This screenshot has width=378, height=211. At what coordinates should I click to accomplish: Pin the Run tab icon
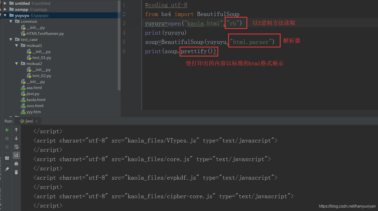[7, 169]
